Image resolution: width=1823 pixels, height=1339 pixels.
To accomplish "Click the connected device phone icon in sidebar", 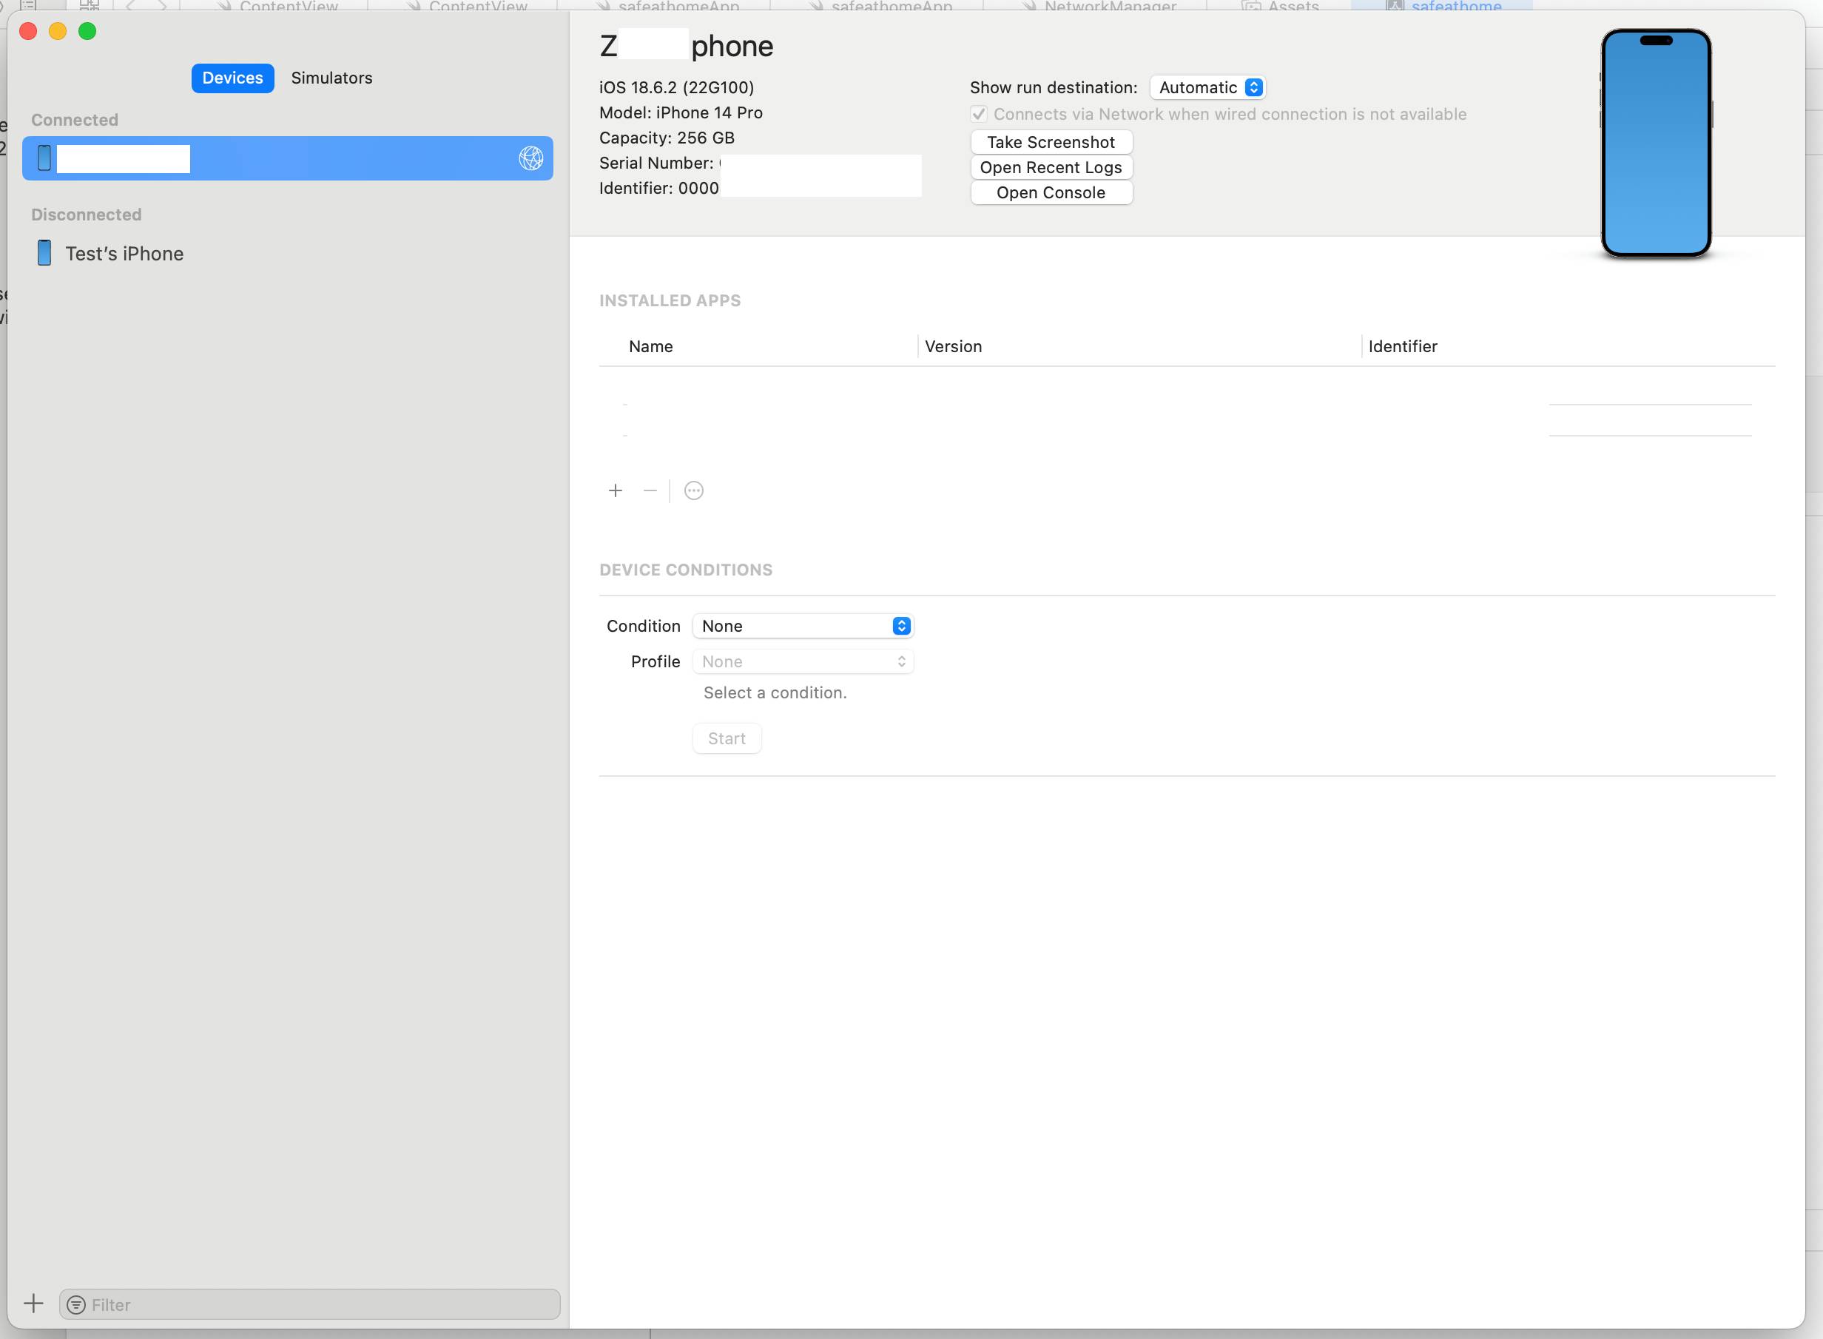I will pos(44,158).
